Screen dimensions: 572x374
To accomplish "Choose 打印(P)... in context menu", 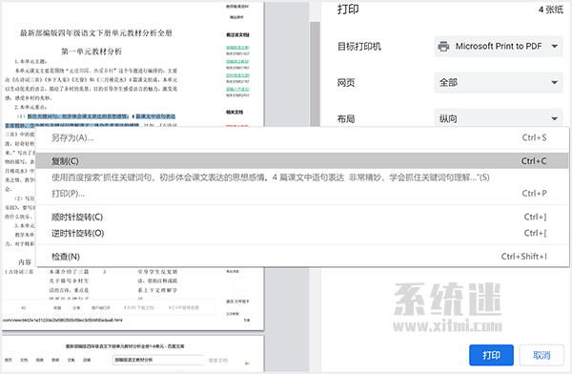I will [x=302, y=194].
